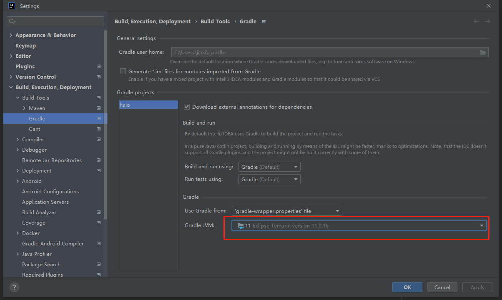
Task: Click the IntelliJ IDEA logo in title bar
Action: pos(12,6)
